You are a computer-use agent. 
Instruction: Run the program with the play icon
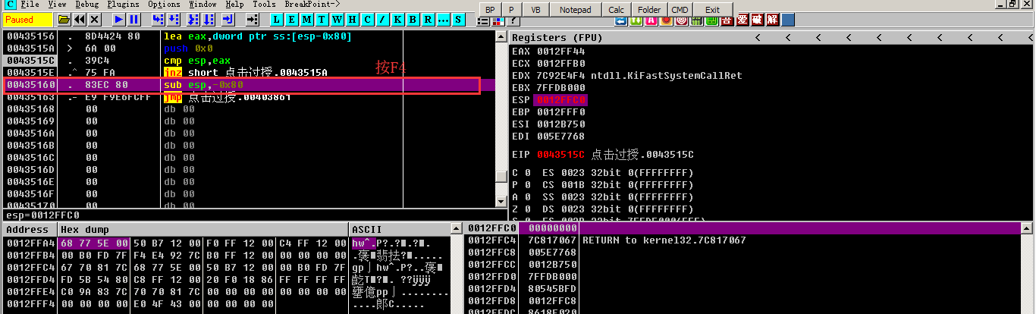(119, 19)
